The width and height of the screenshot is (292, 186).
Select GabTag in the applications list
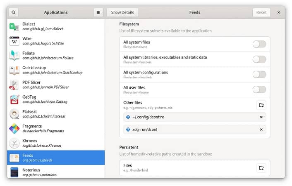(56, 99)
